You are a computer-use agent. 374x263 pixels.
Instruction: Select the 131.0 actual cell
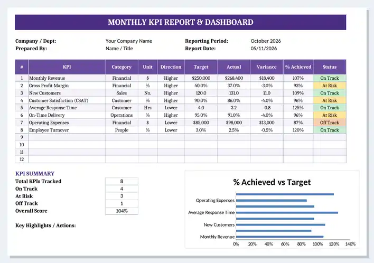click(x=233, y=93)
